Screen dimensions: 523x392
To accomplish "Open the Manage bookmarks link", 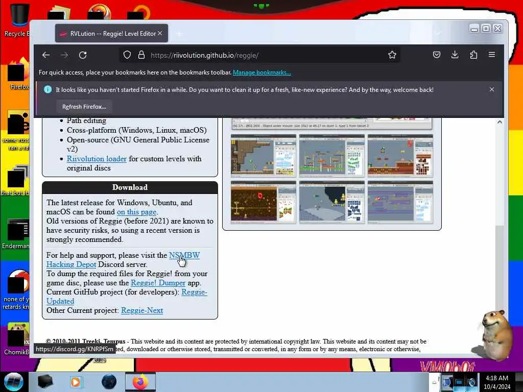I will (262, 72).
